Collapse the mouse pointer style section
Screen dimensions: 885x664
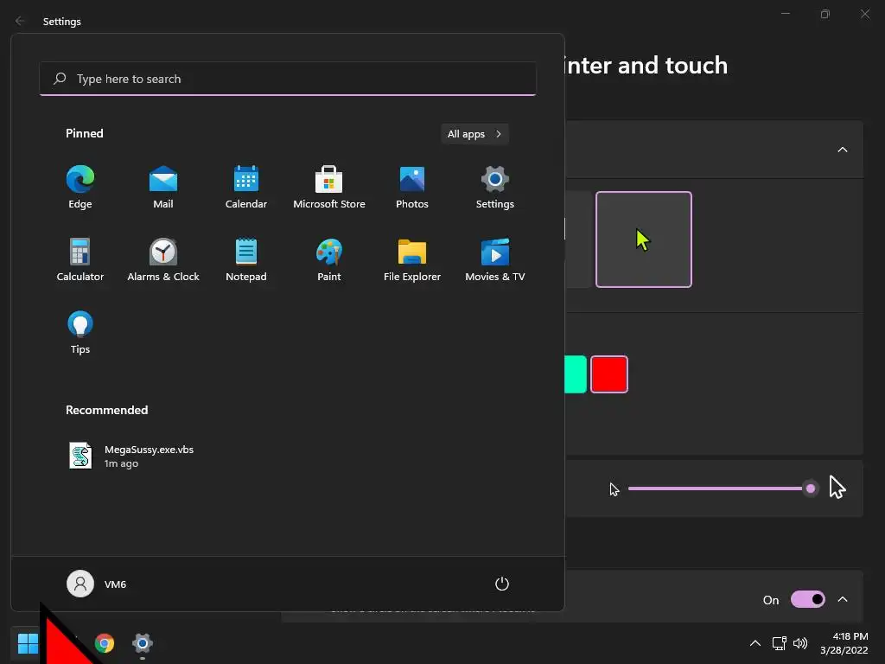843,150
